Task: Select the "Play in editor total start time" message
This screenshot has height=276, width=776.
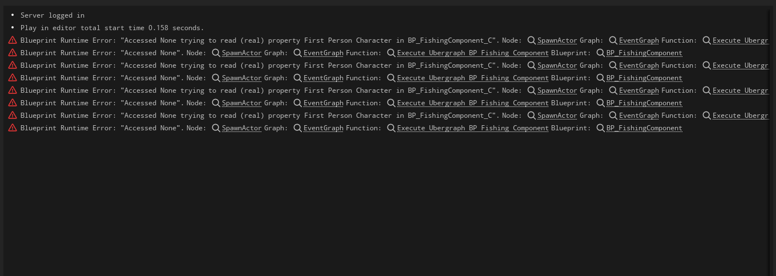Action: point(112,28)
